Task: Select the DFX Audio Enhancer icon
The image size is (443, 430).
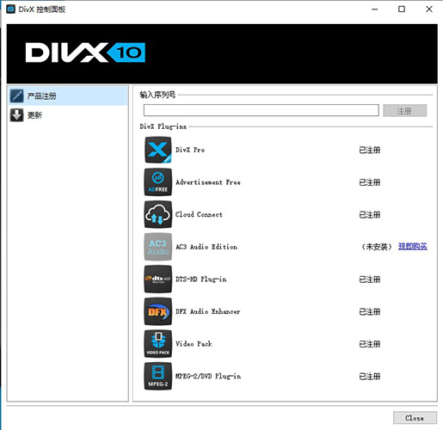Action: pyautogui.click(x=158, y=311)
